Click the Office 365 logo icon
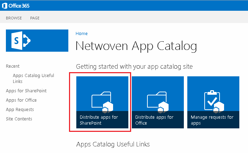 (5, 6)
